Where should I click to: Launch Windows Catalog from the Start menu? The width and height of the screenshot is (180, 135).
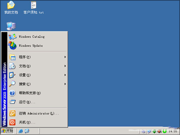point(37,37)
